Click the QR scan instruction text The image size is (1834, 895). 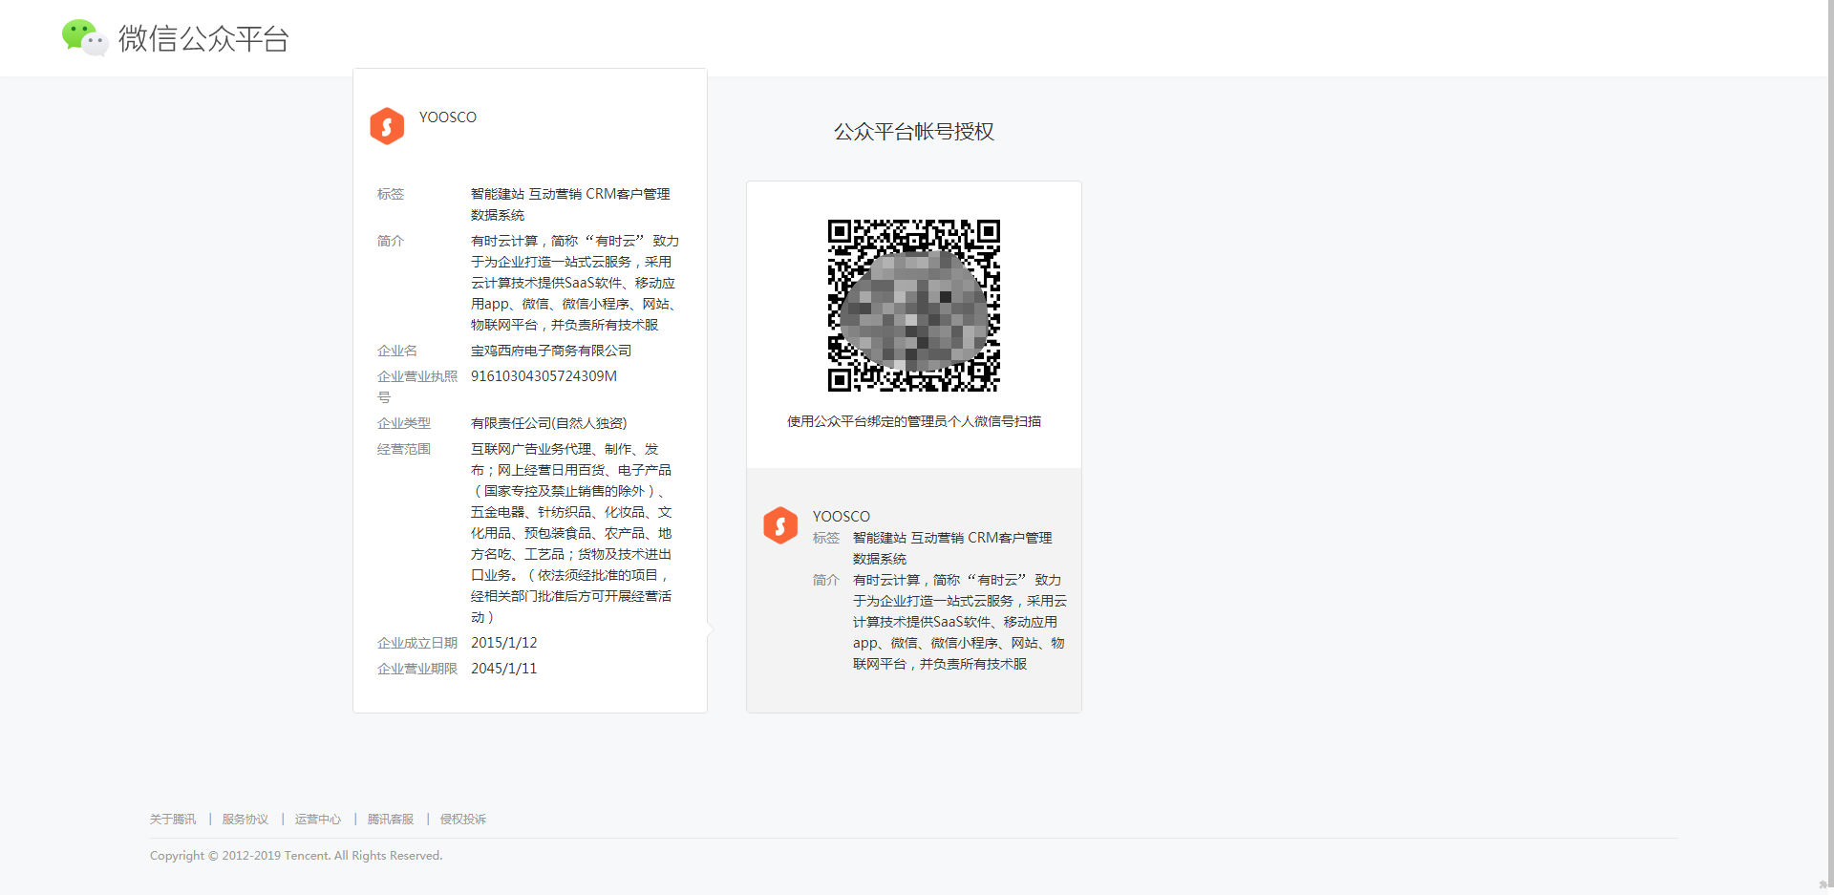pyautogui.click(x=914, y=421)
